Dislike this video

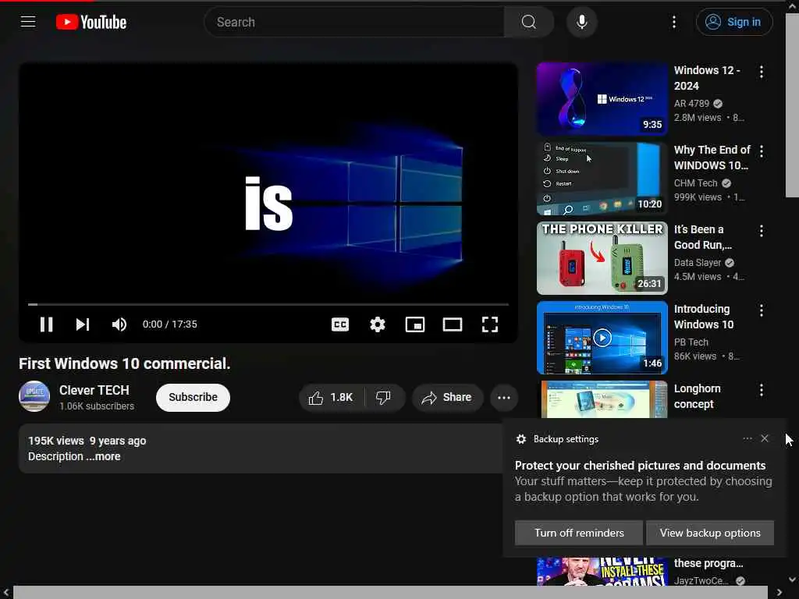coord(383,397)
